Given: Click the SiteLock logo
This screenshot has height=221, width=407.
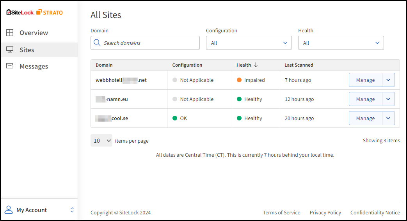Looking at the screenshot, I should pos(20,12).
